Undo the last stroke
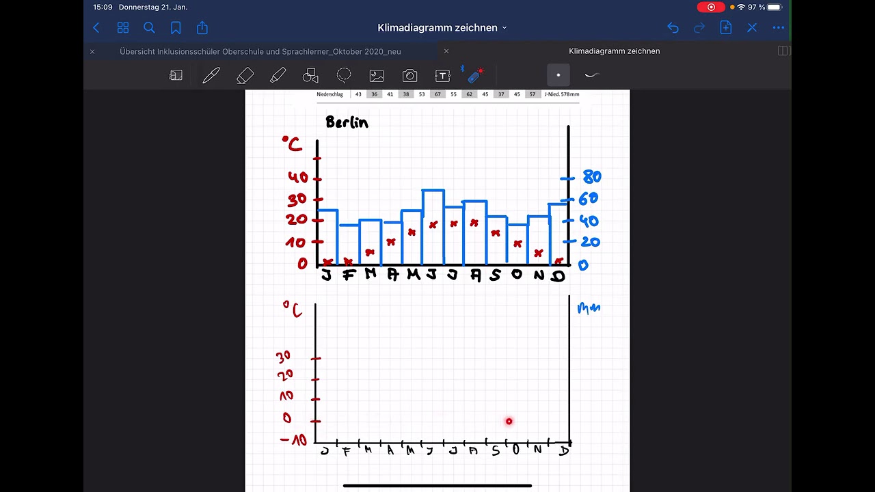This screenshot has width=875, height=492. point(673,28)
